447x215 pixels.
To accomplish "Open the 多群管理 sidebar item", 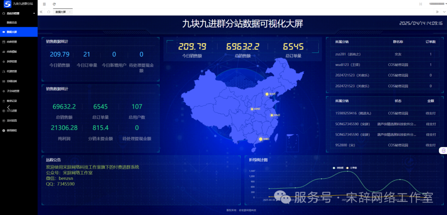I will tap(19, 61).
